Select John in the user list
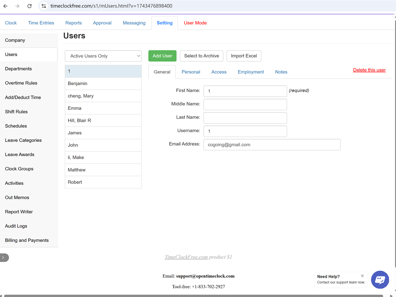Screen dimensions: 396x297 coord(103,145)
